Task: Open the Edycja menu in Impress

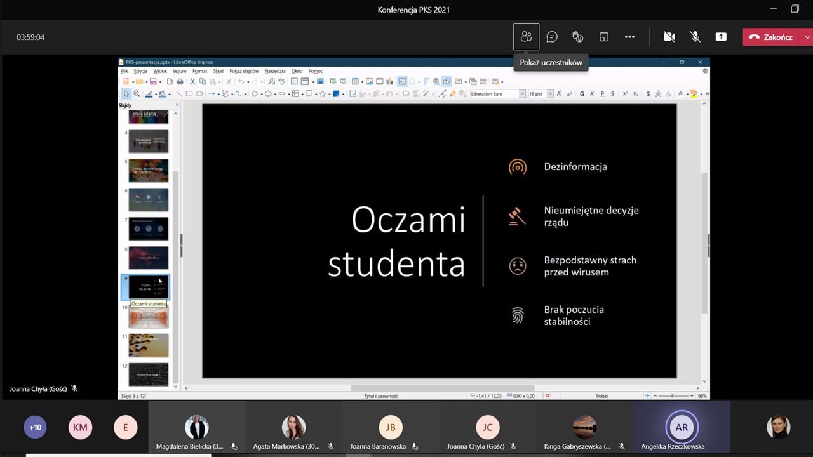Action: tap(140, 71)
